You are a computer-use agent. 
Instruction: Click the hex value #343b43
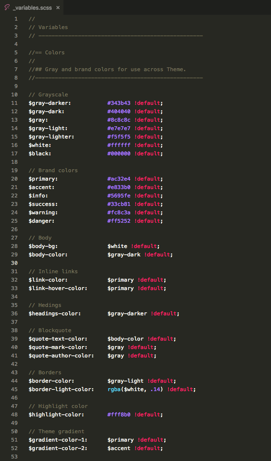click(119, 103)
